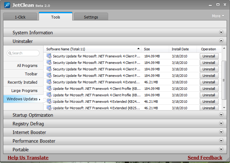The width and height of the screenshot is (230, 163).
Task: Expand the Internet Booster chevron
Action: coord(221,132)
